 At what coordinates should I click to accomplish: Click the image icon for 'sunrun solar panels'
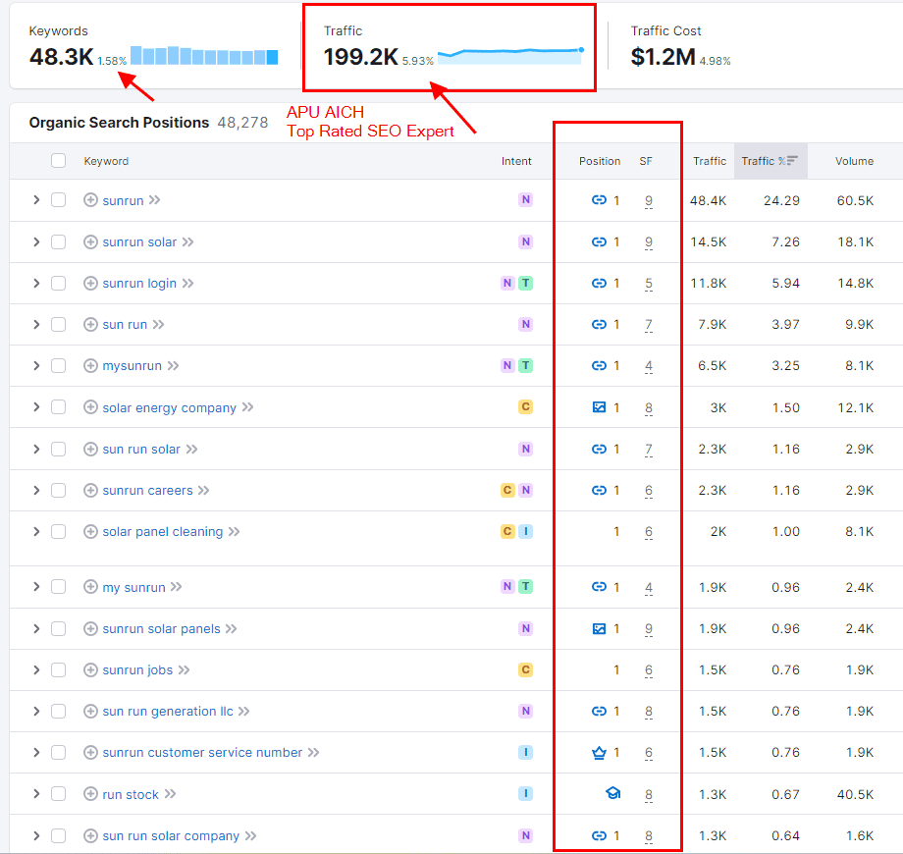point(599,629)
